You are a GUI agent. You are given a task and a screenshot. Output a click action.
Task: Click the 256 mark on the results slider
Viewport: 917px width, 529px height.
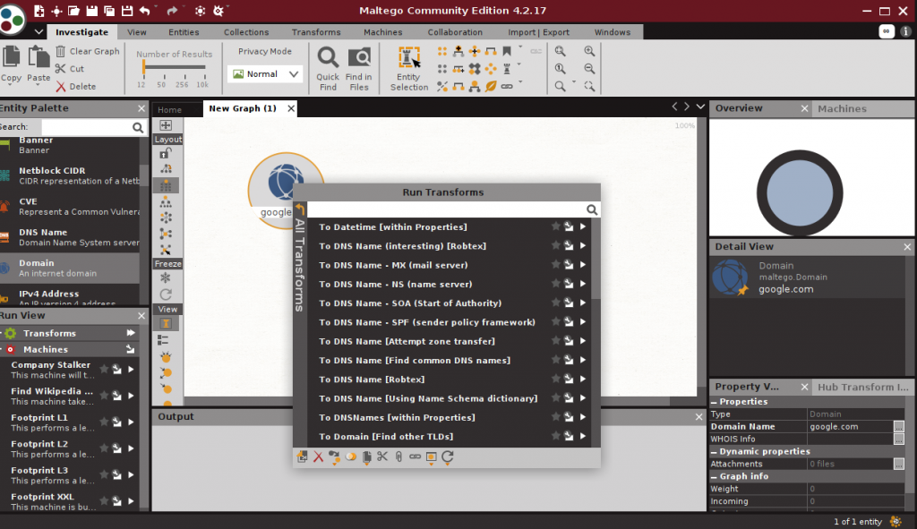182,85
